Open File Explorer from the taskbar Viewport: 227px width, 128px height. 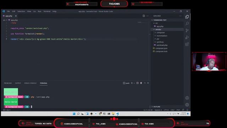click(113, 114)
